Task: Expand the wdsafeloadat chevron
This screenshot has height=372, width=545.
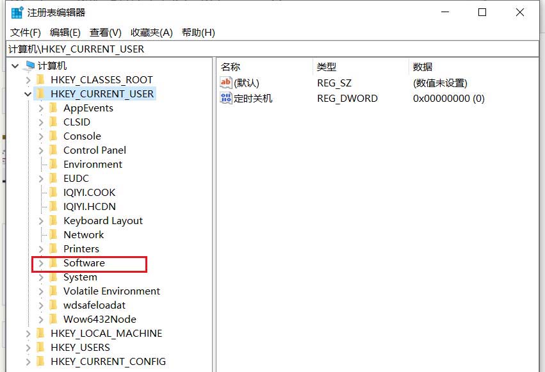Action: 41,305
